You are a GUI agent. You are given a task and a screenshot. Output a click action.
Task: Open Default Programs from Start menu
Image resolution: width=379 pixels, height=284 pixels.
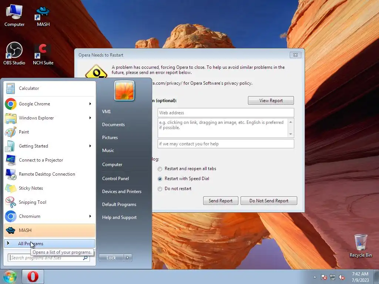tap(119, 204)
